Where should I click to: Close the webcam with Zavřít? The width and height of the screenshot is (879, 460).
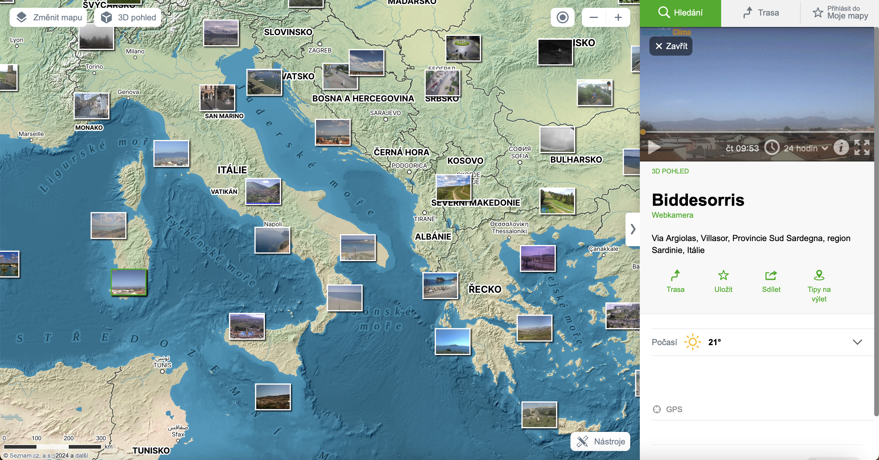click(x=671, y=46)
